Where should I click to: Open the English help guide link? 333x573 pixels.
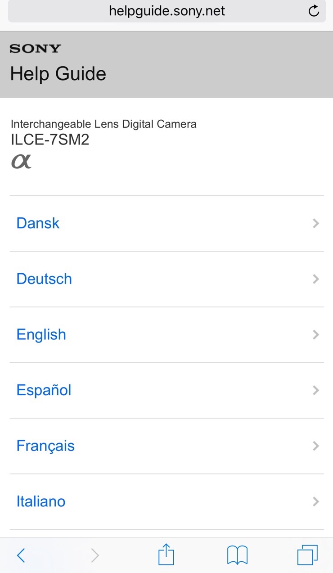[41, 334]
